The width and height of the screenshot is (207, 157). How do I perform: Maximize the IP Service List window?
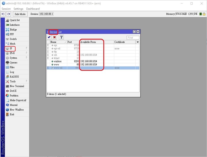point(134,32)
